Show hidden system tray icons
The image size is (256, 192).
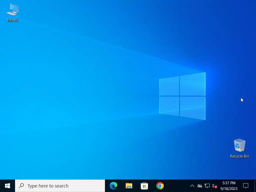pyautogui.click(x=192, y=186)
